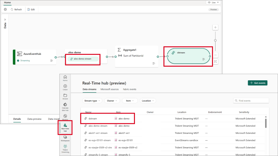Open Browse in Fabric sidebar

coord(65,97)
